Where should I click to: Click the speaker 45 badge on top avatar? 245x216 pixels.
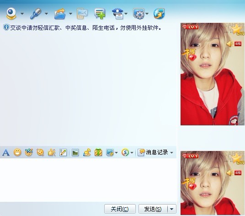tap(234, 44)
